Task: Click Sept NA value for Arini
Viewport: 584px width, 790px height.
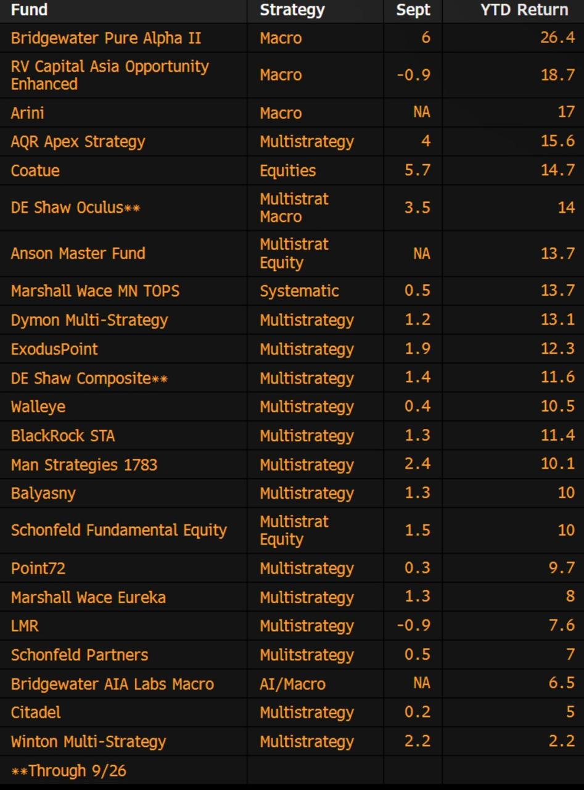Action: [x=422, y=113]
